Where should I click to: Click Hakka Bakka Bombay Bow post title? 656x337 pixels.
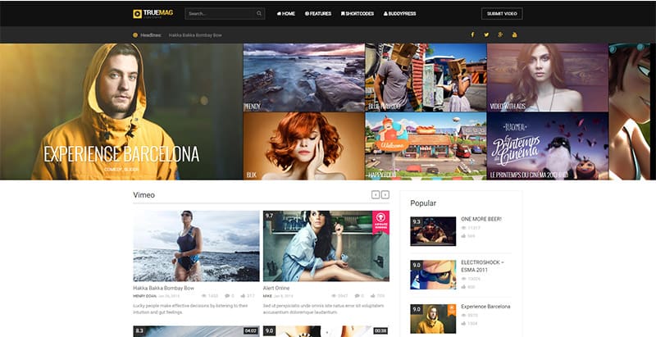tap(163, 288)
